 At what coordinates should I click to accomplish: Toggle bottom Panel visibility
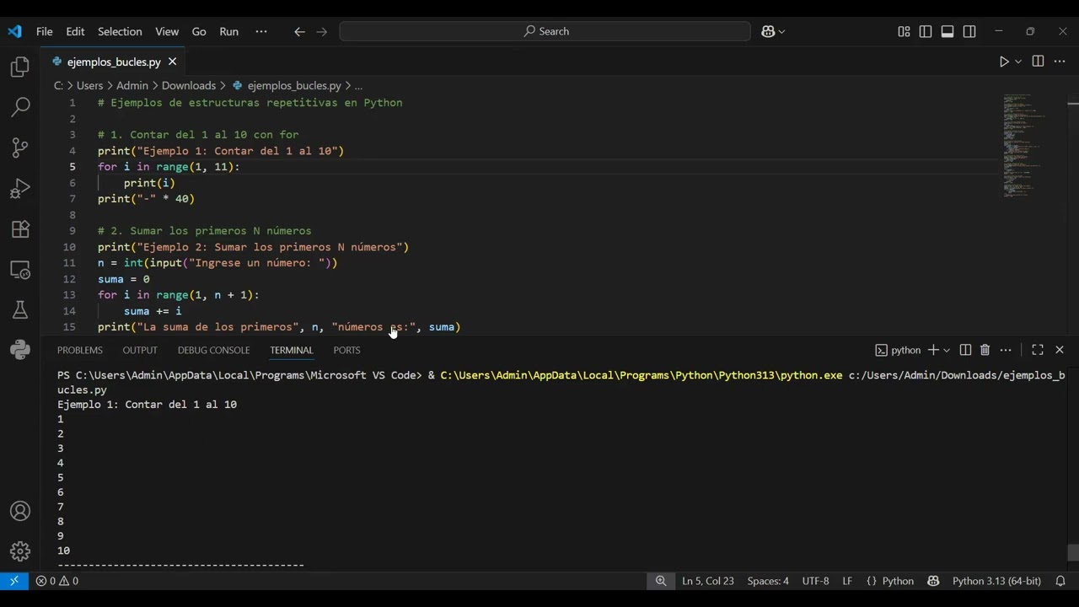tap(947, 31)
